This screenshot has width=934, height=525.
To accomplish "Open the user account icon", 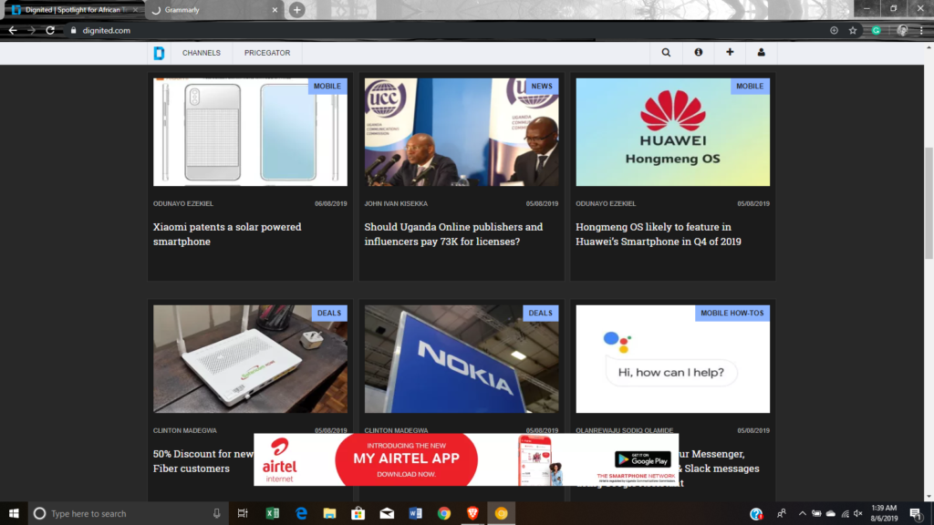I will pos(762,52).
